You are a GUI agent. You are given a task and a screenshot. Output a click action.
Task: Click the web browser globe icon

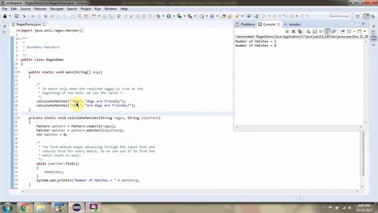click(x=249, y=16)
